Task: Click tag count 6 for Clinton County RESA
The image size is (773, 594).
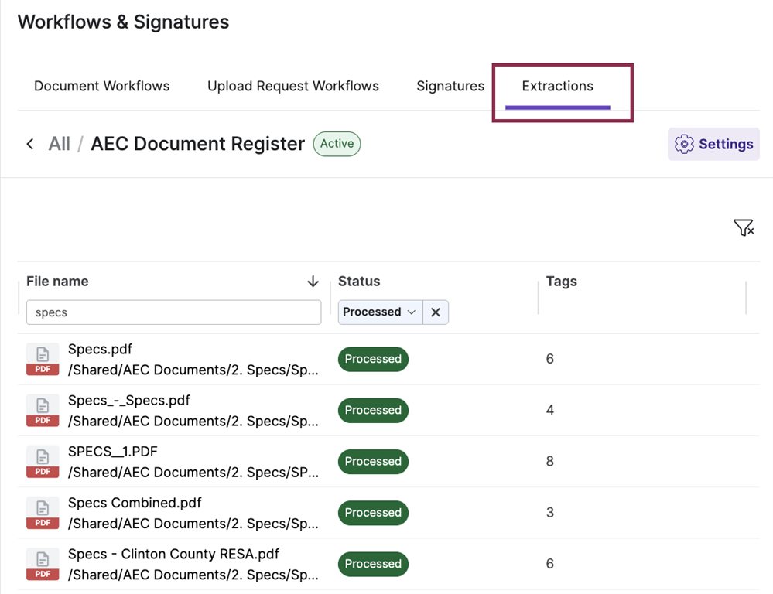Action: click(549, 564)
